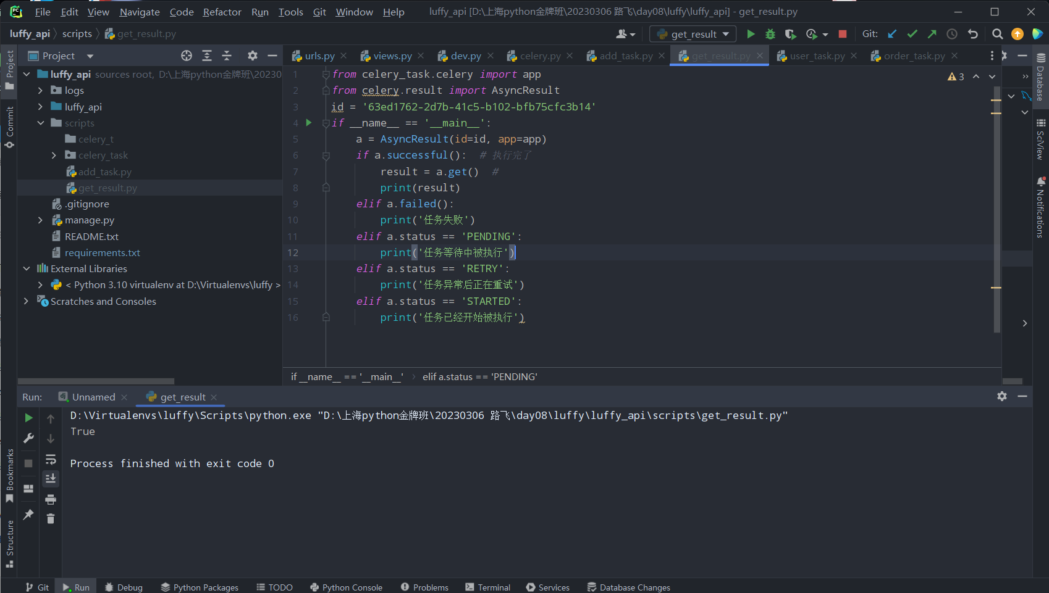Toggle soft-wrap in Run console
1049x593 pixels.
click(x=51, y=459)
